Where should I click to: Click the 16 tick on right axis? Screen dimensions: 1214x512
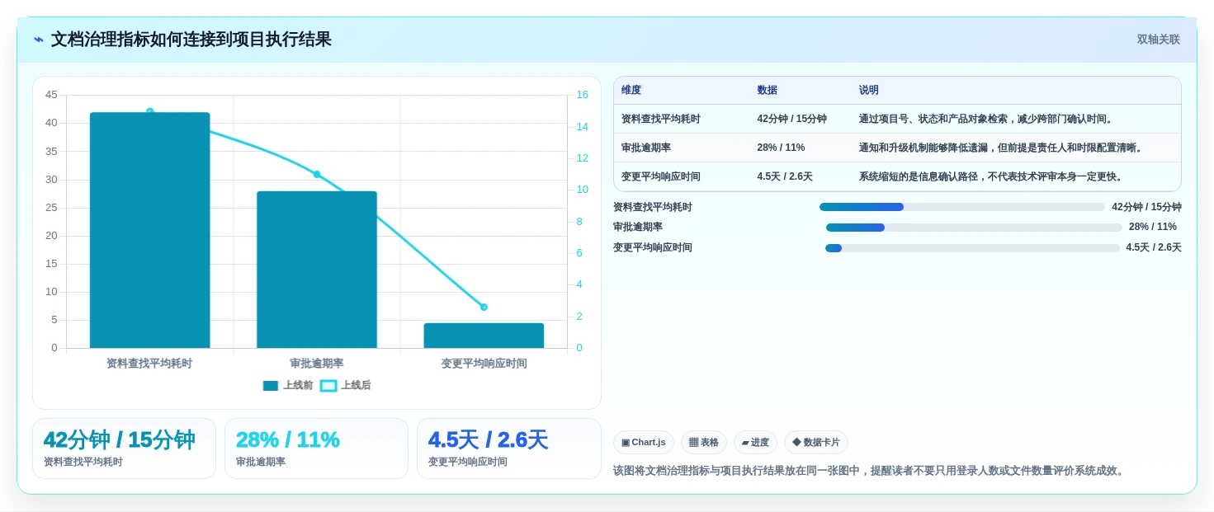click(x=582, y=95)
